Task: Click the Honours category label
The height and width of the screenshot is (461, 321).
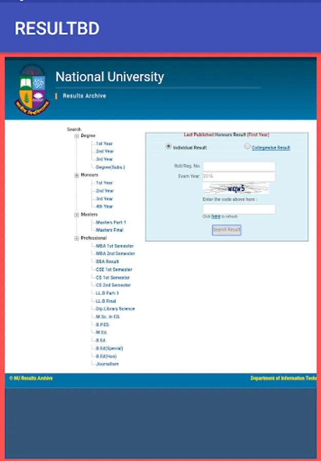Action: (89, 175)
